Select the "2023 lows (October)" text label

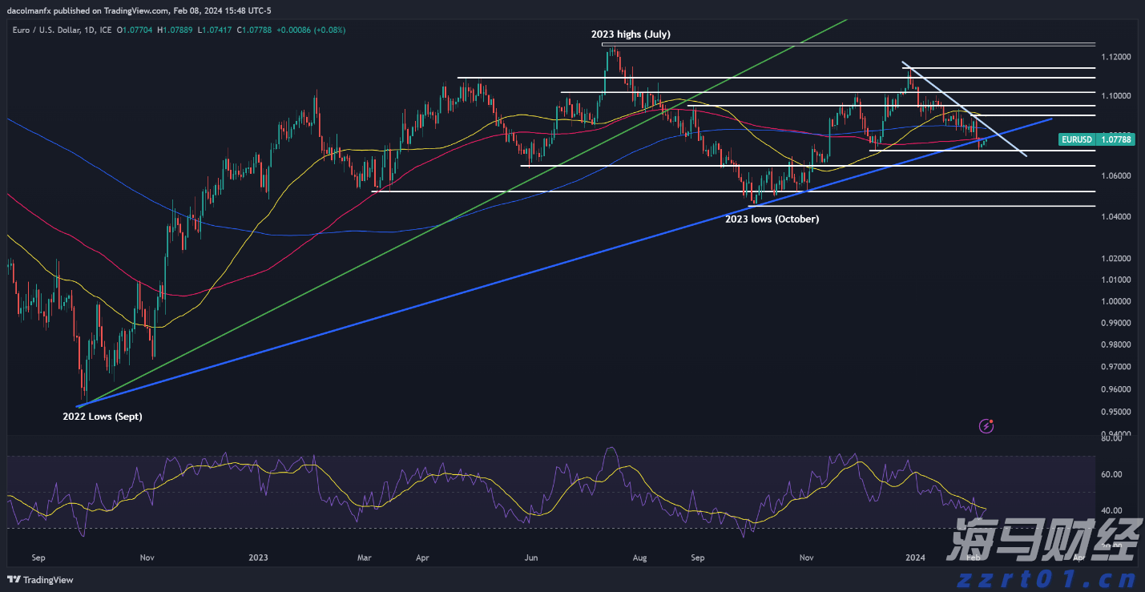772,219
